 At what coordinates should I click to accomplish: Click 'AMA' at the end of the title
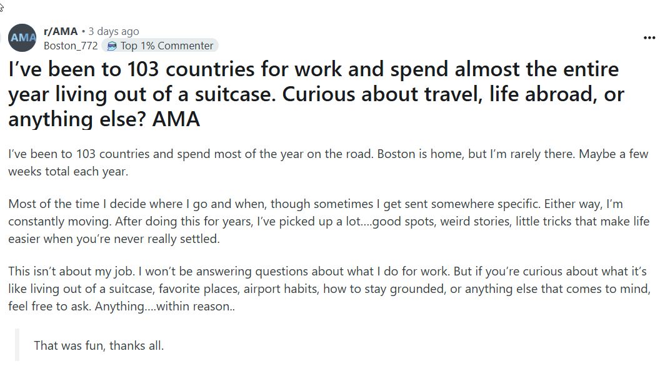pos(176,119)
